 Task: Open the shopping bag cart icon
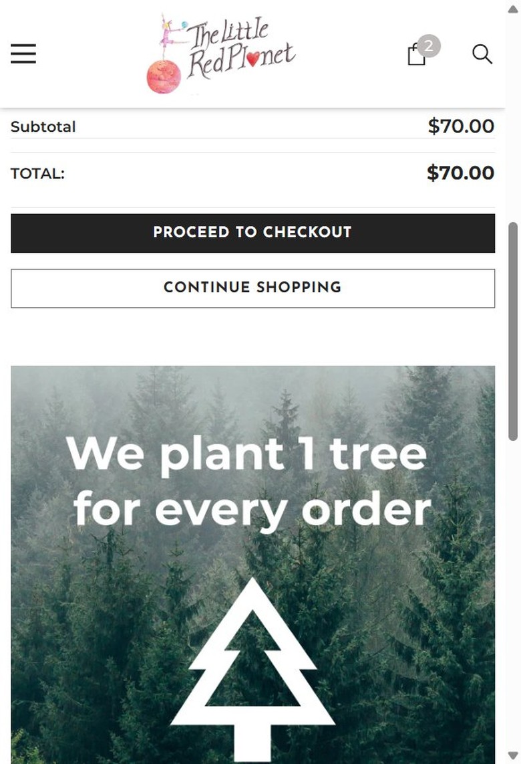(416, 55)
